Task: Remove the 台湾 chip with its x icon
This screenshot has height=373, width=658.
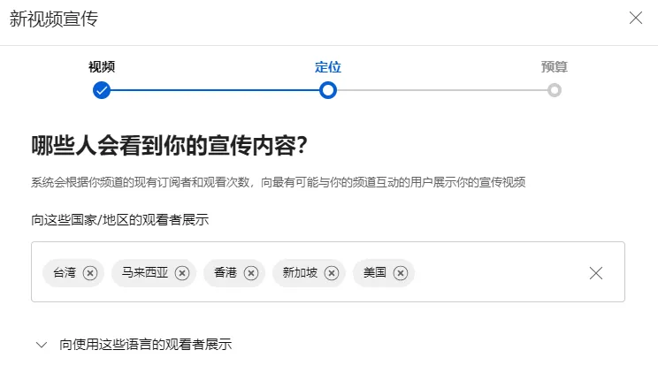Action: (x=90, y=273)
